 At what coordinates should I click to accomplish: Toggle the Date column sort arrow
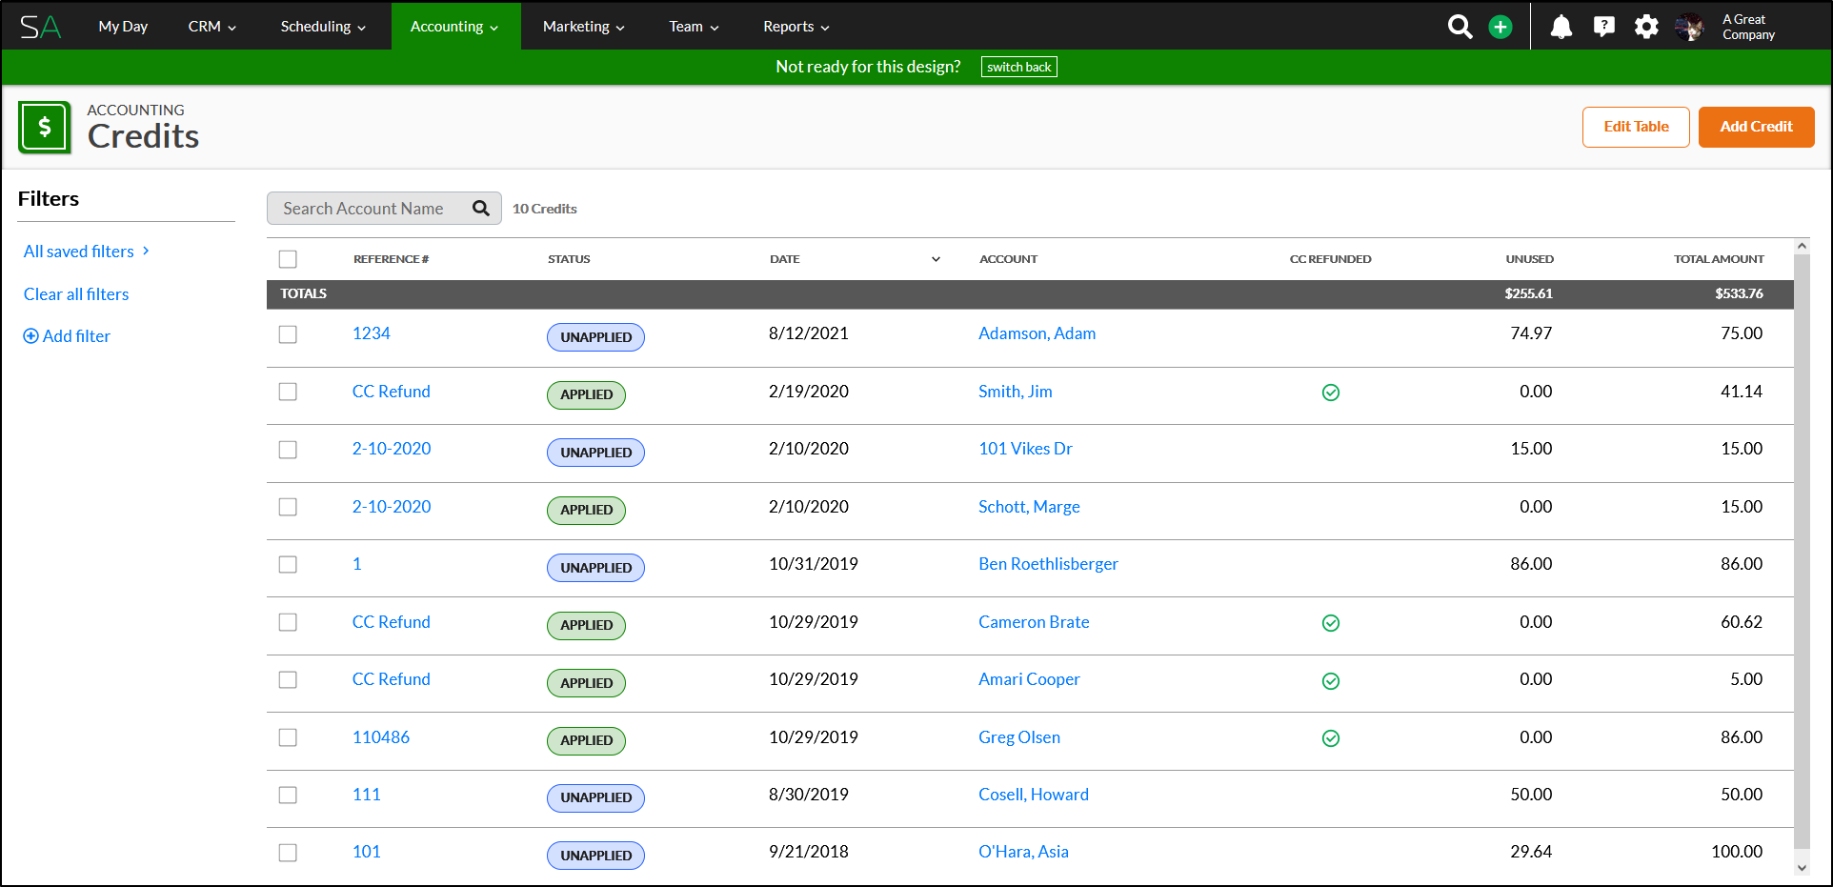pyautogui.click(x=936, y=259)
